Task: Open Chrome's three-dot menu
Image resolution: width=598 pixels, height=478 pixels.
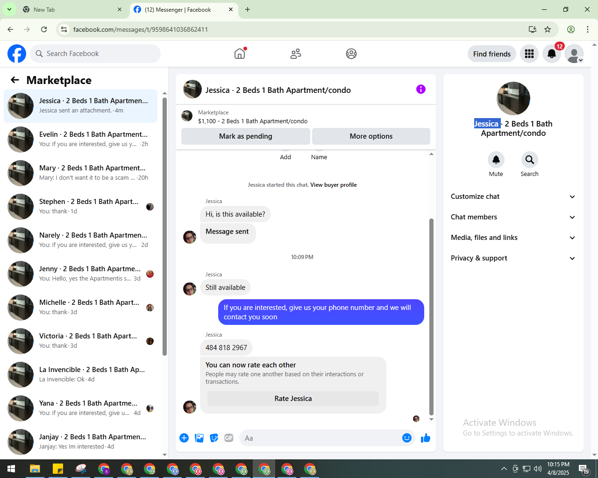Action: (588, 29)
